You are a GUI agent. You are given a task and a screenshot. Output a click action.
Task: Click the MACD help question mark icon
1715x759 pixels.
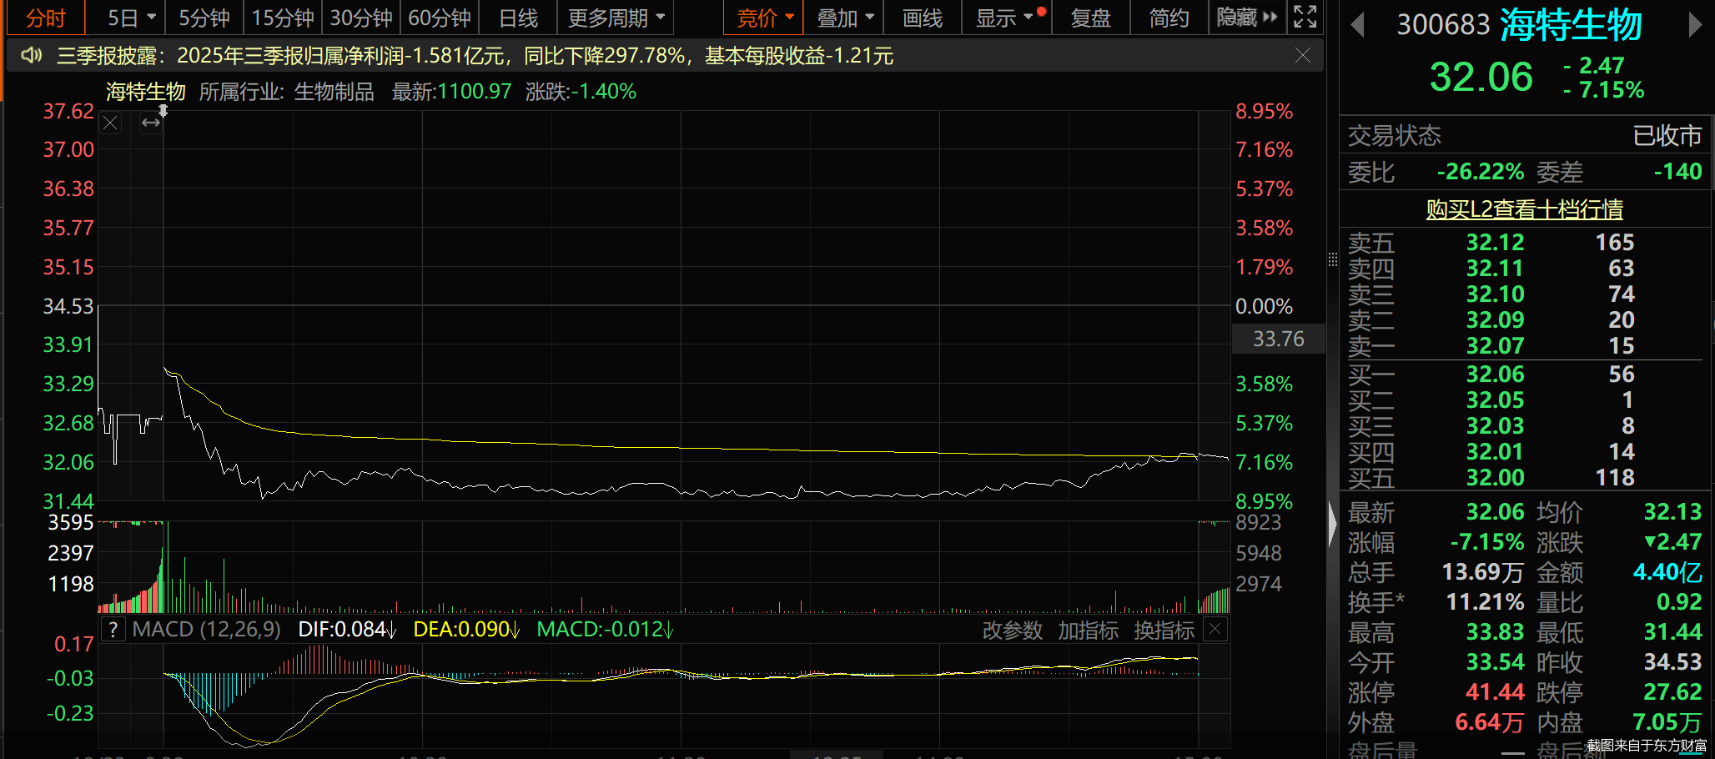pyautogui.click(x=113, y=630)
